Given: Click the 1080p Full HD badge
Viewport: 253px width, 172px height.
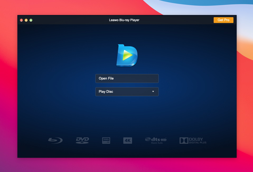Looking at the screenshot, I should (x=106, y=140).
